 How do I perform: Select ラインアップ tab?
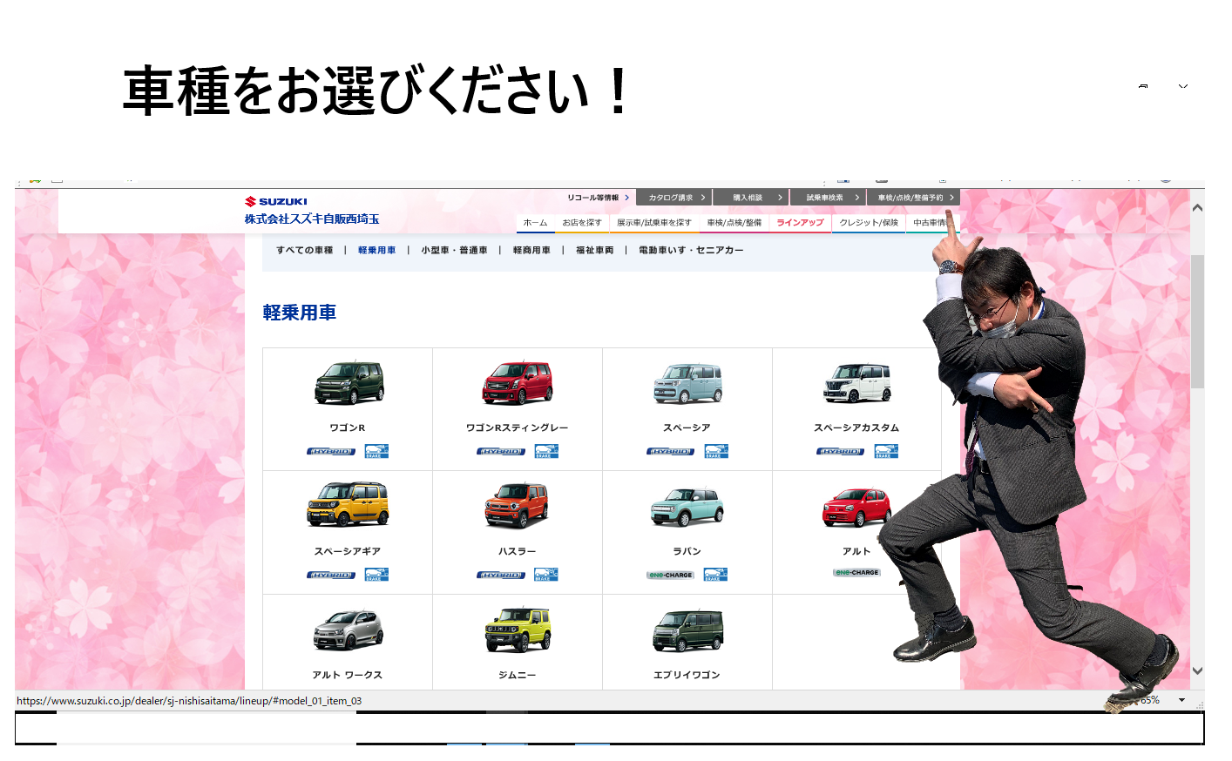click(800, 223)
